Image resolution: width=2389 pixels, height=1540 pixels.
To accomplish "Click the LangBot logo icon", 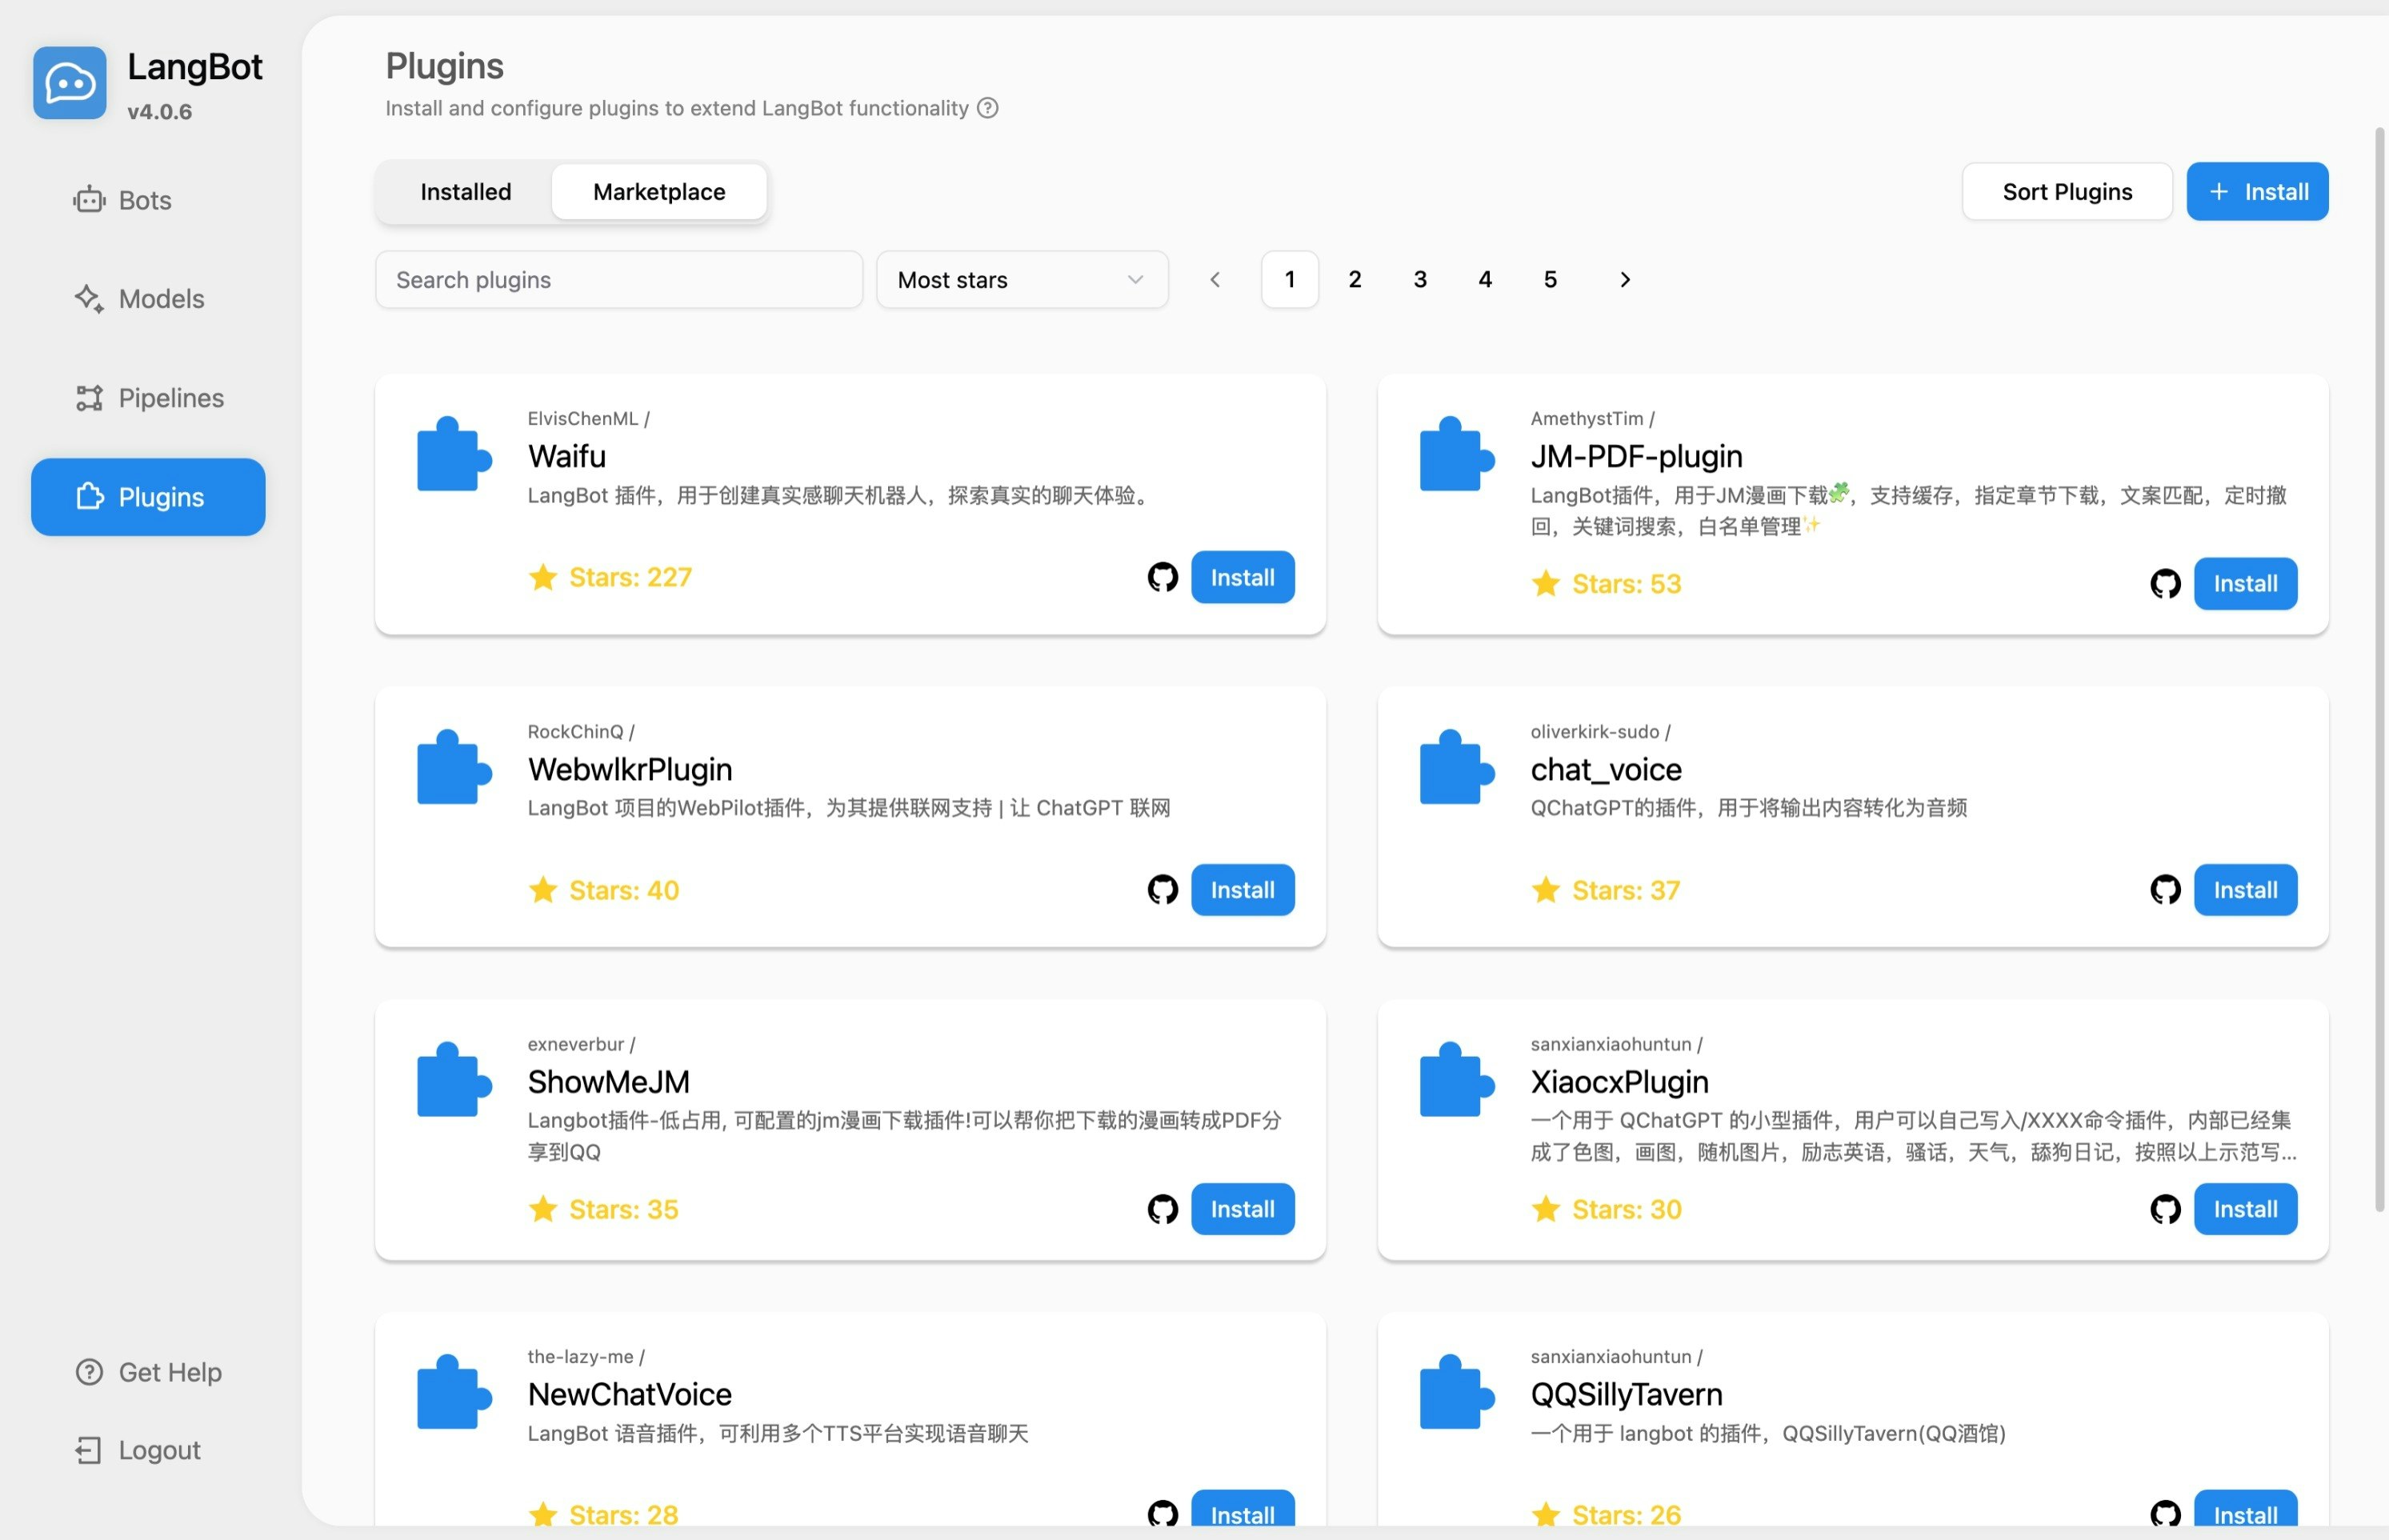I will (69, 83).
